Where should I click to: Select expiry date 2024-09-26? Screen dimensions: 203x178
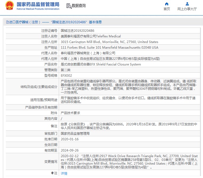coord(70,150)
